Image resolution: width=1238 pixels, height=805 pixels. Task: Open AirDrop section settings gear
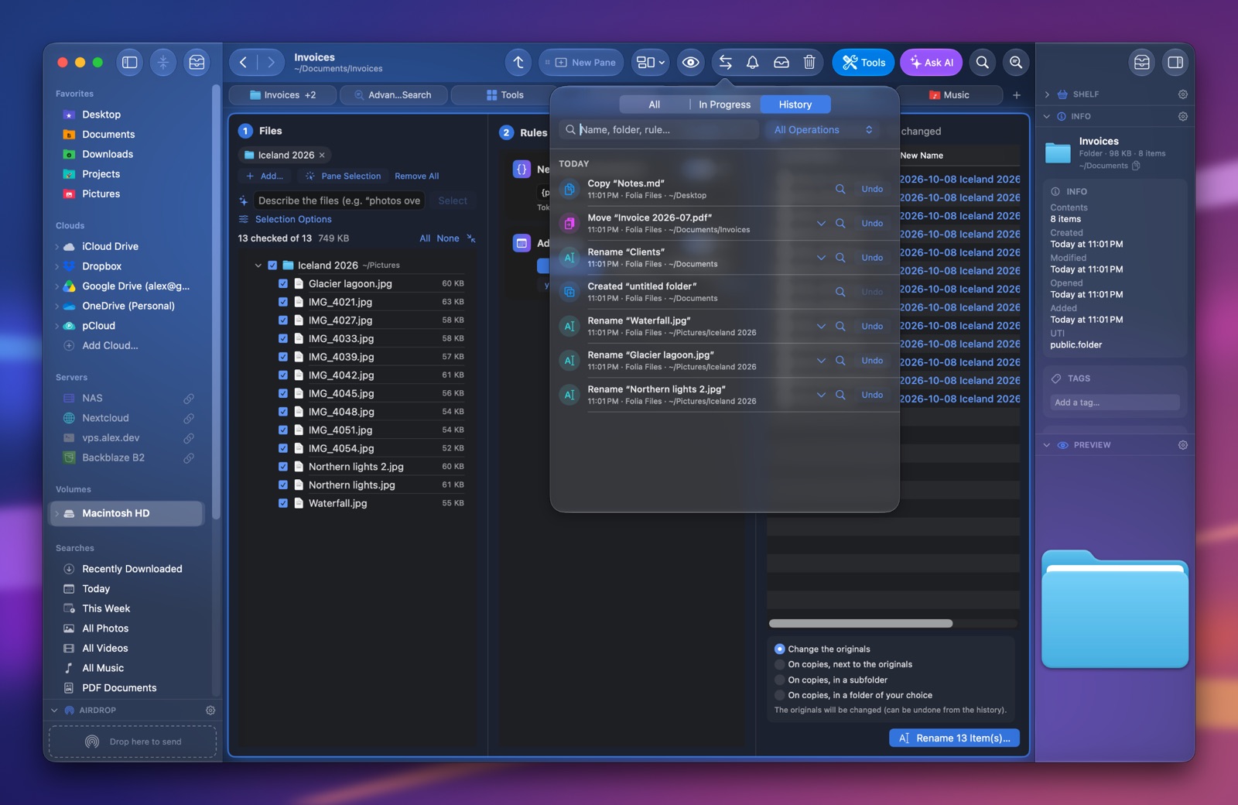(210, 710)
